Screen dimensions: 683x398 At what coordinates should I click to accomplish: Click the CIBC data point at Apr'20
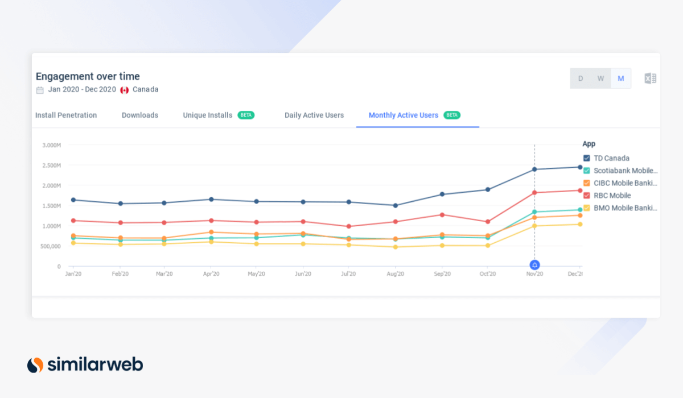pos(212,232)
